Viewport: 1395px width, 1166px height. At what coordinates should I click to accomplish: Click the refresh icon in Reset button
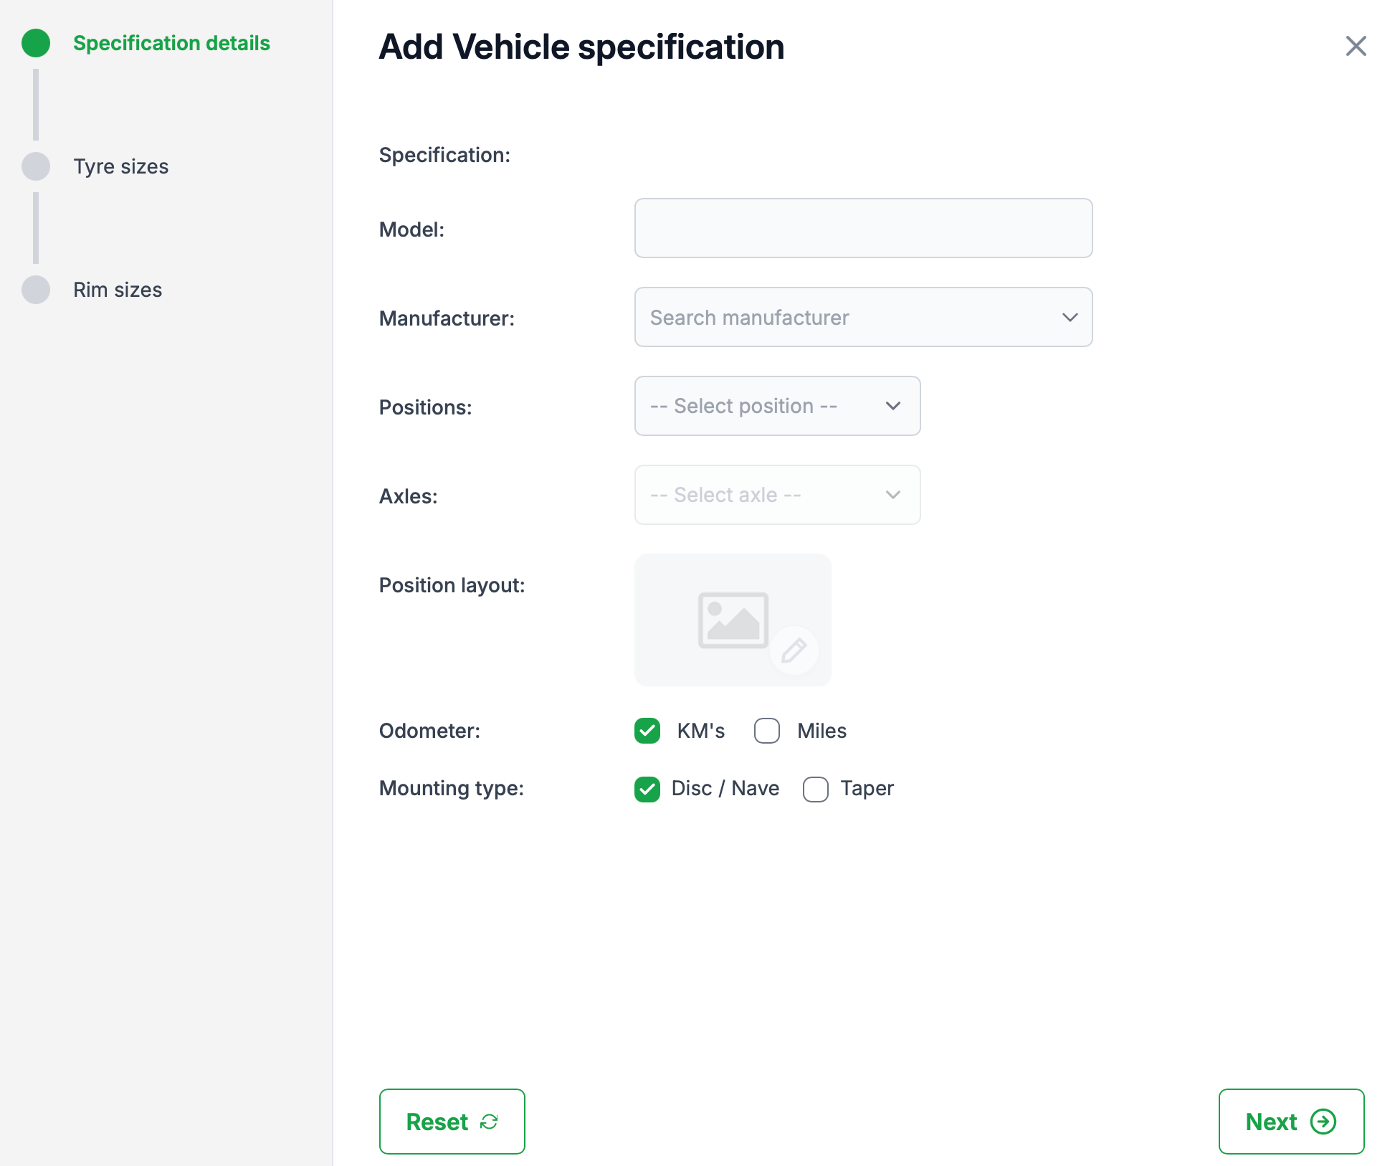point(489,1122)
